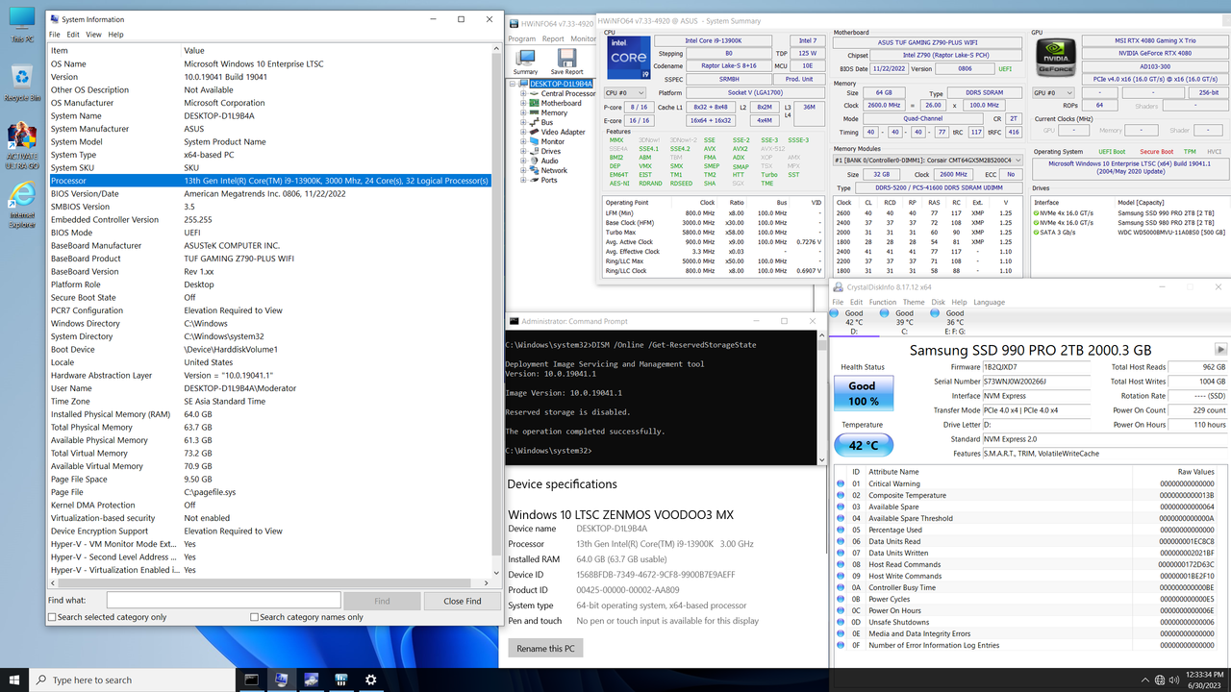
Task: Click the green status dot beside SATA 3 Gb/s drive
Action: pyautogui.click(x=1038, y=232)
